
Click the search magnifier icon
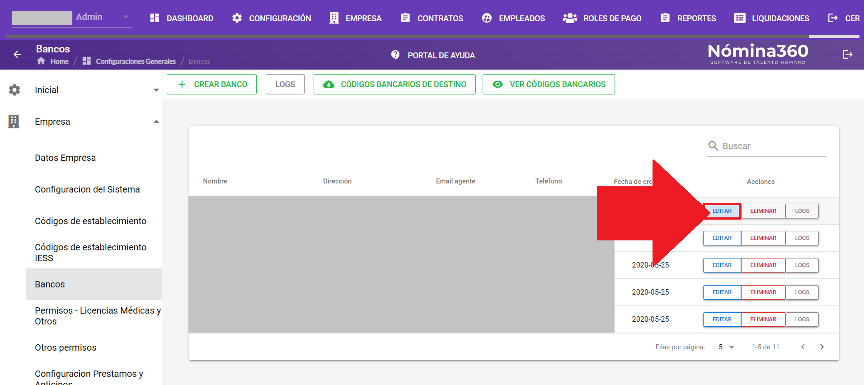[713, 146]
